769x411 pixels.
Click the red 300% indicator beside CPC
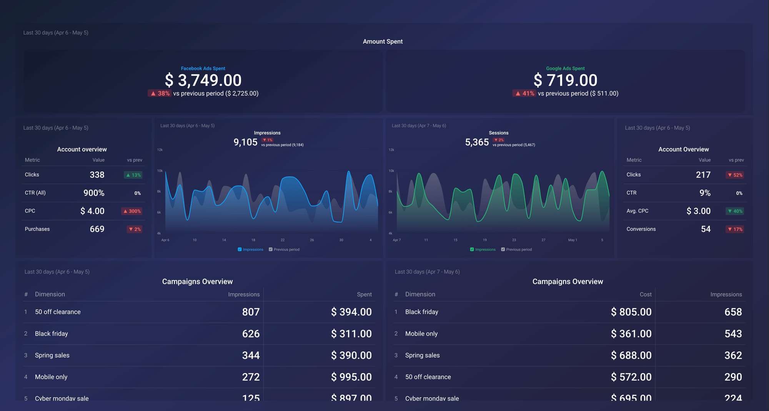tap(132, 211)
